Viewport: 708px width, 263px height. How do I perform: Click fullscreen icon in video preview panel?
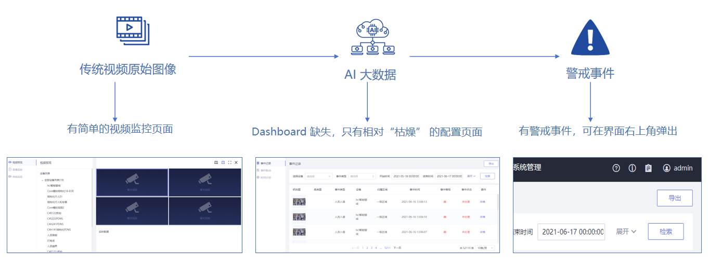point(229,163)
